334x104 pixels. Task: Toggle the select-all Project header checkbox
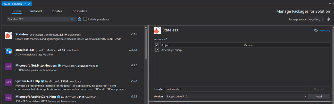coord(157,45)
